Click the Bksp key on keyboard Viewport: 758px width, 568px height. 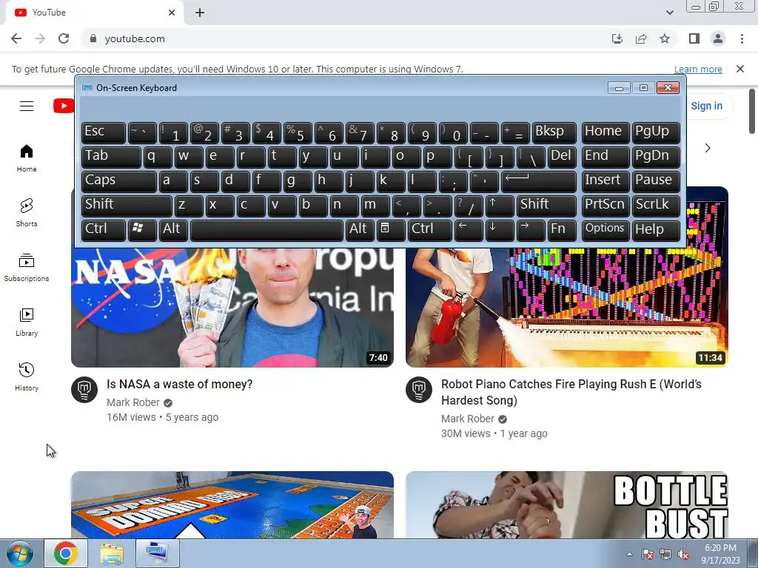click(x=554, y=133)
